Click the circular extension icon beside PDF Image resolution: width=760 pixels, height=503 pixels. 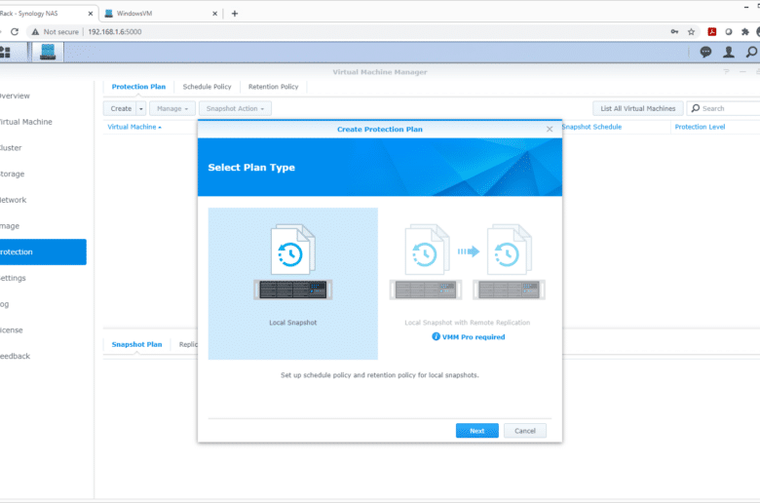(x=729, y=31)
